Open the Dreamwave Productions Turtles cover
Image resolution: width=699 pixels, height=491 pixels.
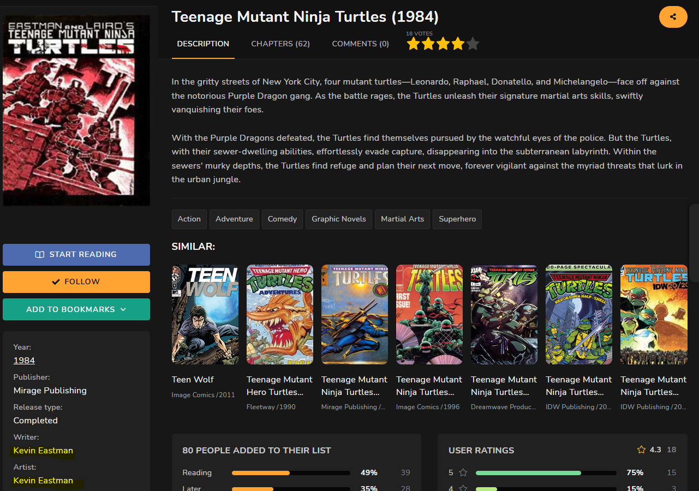pos(504,314)
